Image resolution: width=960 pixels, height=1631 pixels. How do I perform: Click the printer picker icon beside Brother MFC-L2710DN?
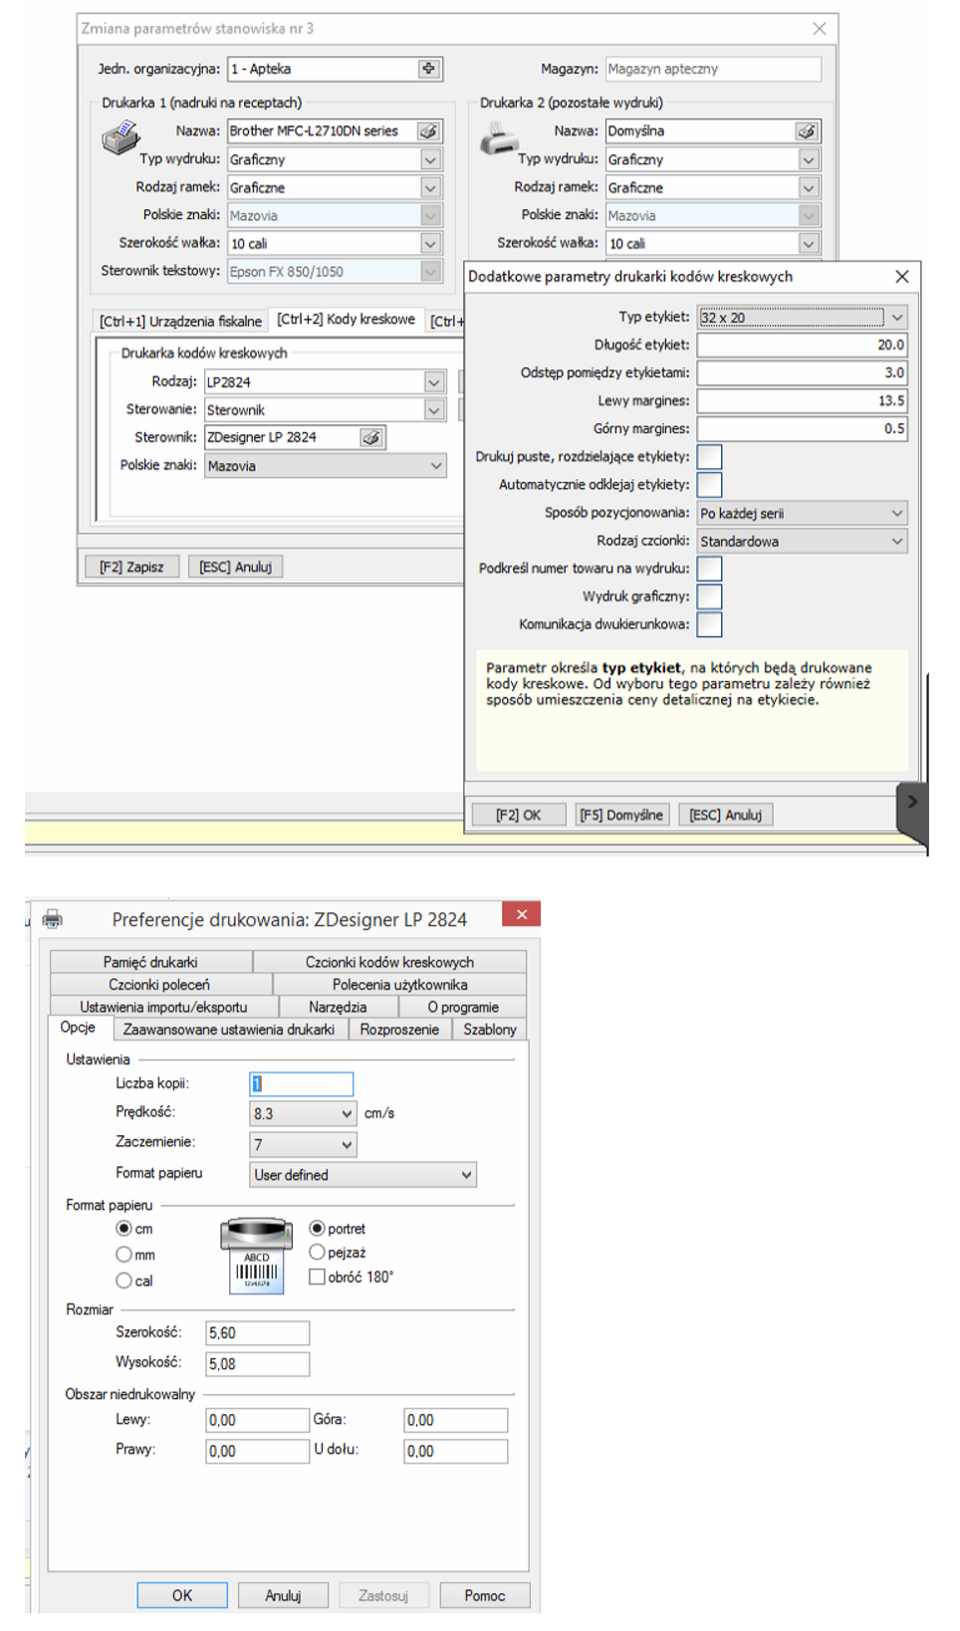pos(428,131)
